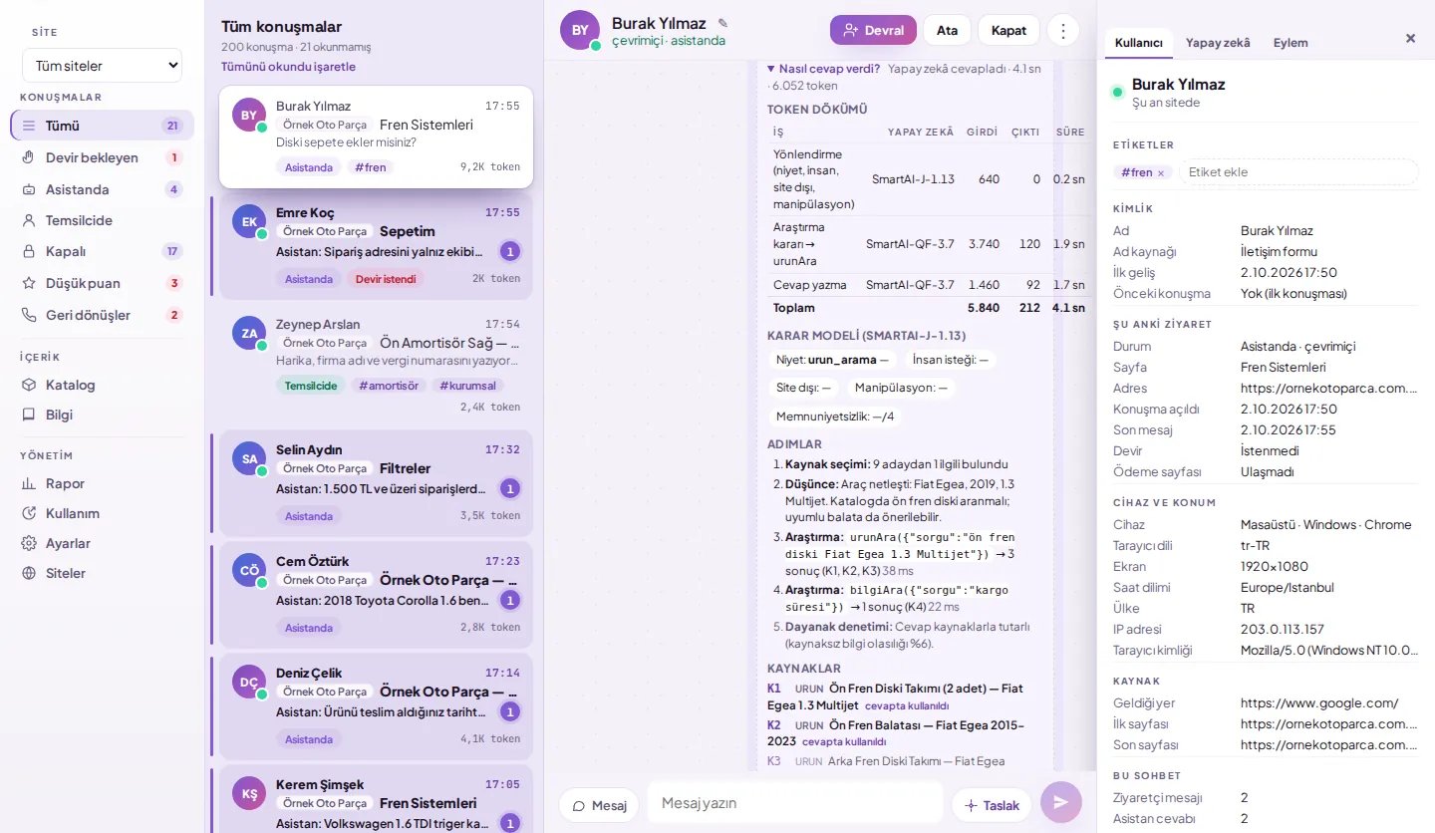The image size is (1435, 833).
Task: Switch to the Yapay zekâ tab
Action: coord(1218,43)
